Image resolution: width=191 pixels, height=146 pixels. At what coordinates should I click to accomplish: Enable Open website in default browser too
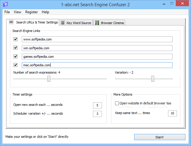pos(117,103)
